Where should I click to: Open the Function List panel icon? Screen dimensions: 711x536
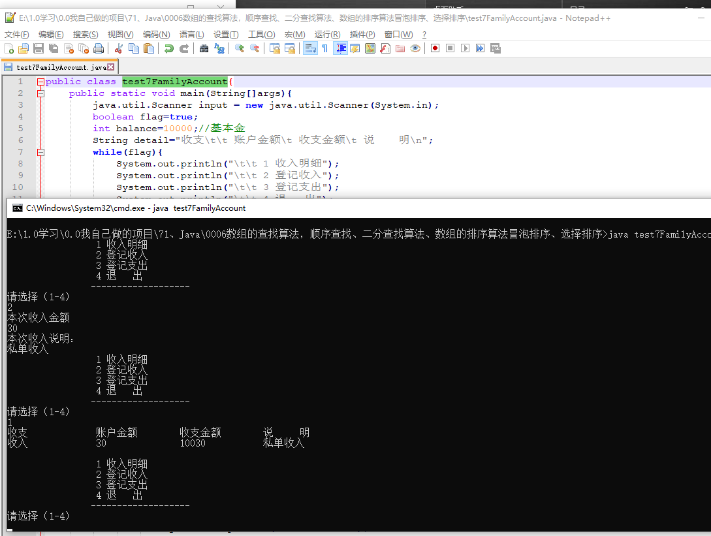[x=385, y=48]
